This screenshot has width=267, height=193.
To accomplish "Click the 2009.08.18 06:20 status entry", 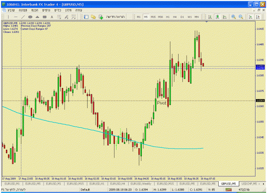I will [x=120, y=190].
